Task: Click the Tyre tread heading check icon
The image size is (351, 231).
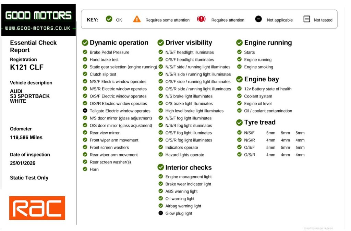Action: coord(239,123)
